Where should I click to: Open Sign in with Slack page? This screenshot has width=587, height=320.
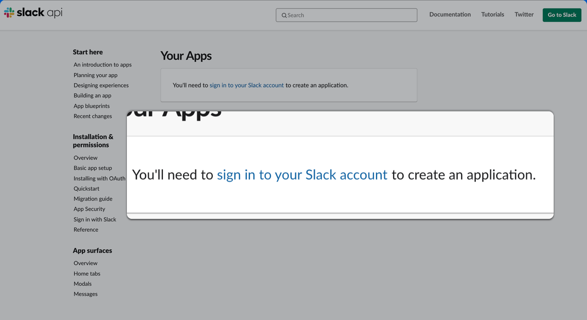point(95,219)
